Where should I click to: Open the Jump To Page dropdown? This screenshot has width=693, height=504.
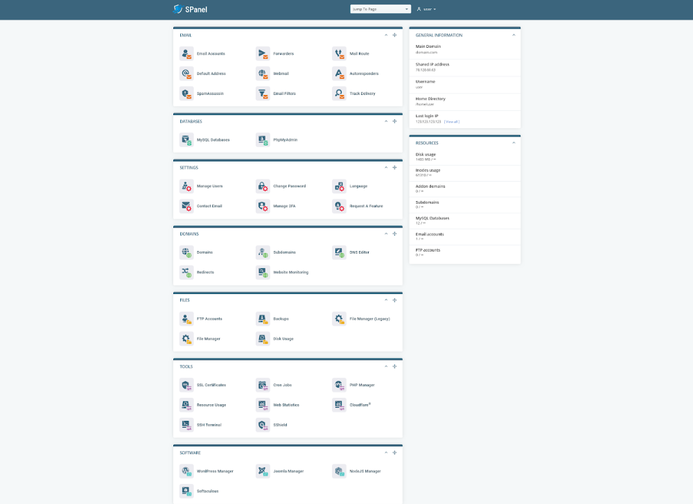tap(380, 9)
